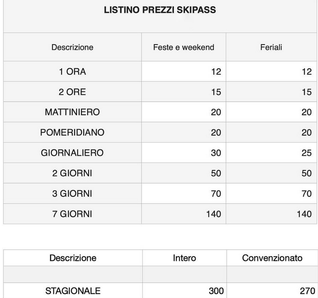Click the STAGIONALE Convenzionato price 270

pyautogui.click(x=308, y=291)
